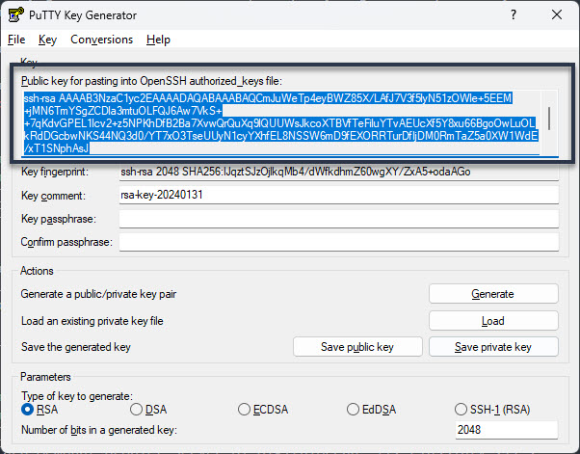Click the 'Actions' group label
Image resolution: width=580 pixels, height=454 pixels.
(37, 271)
